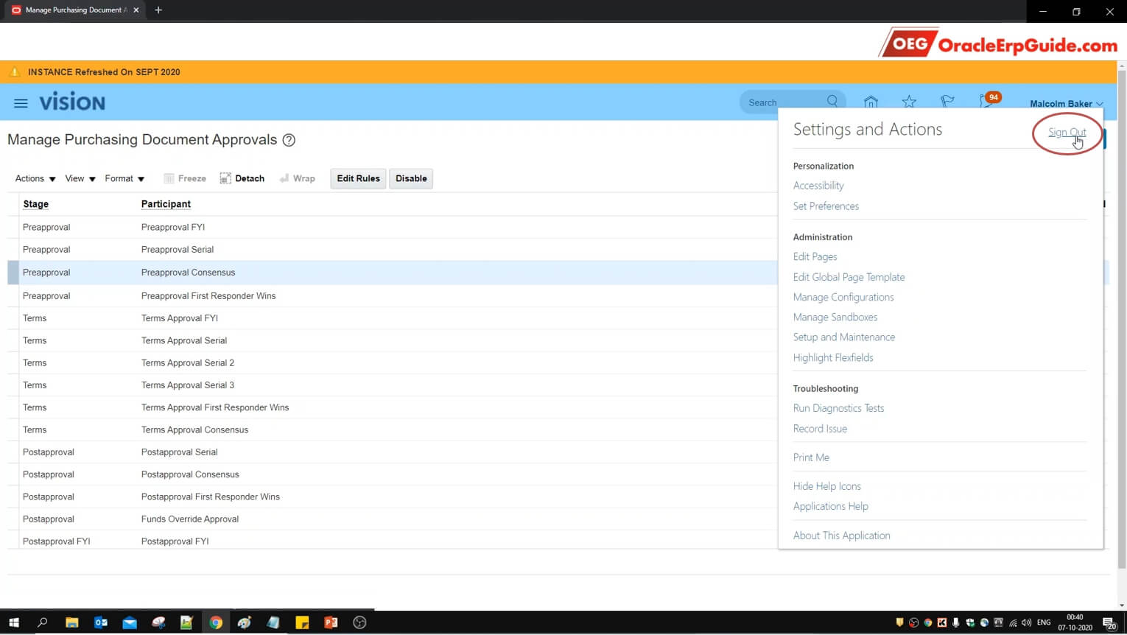This screenshot has height=635, width=1127.
Task: Select the Terms Approval FYI row
Action: pos(393,318)
